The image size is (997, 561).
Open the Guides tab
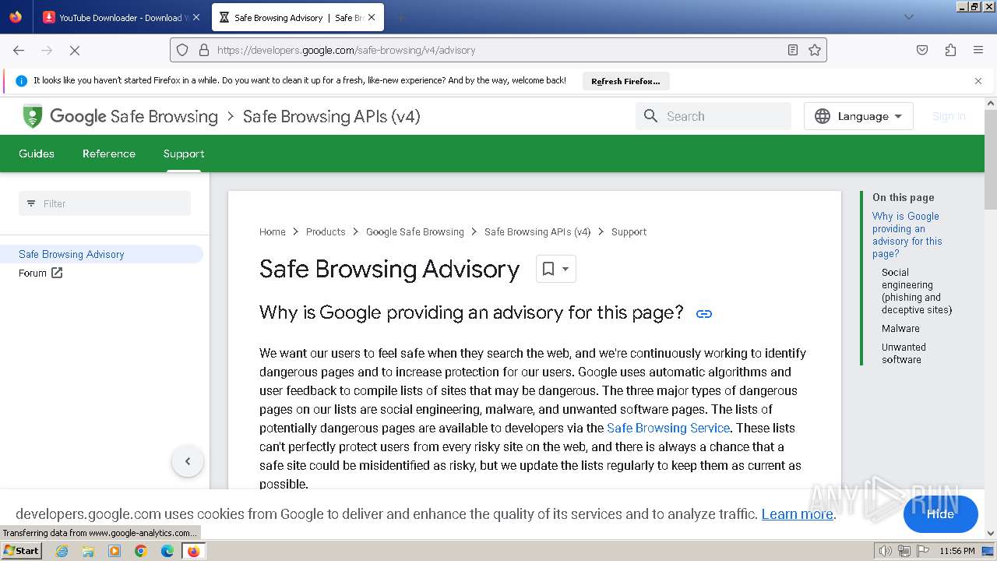37,153
